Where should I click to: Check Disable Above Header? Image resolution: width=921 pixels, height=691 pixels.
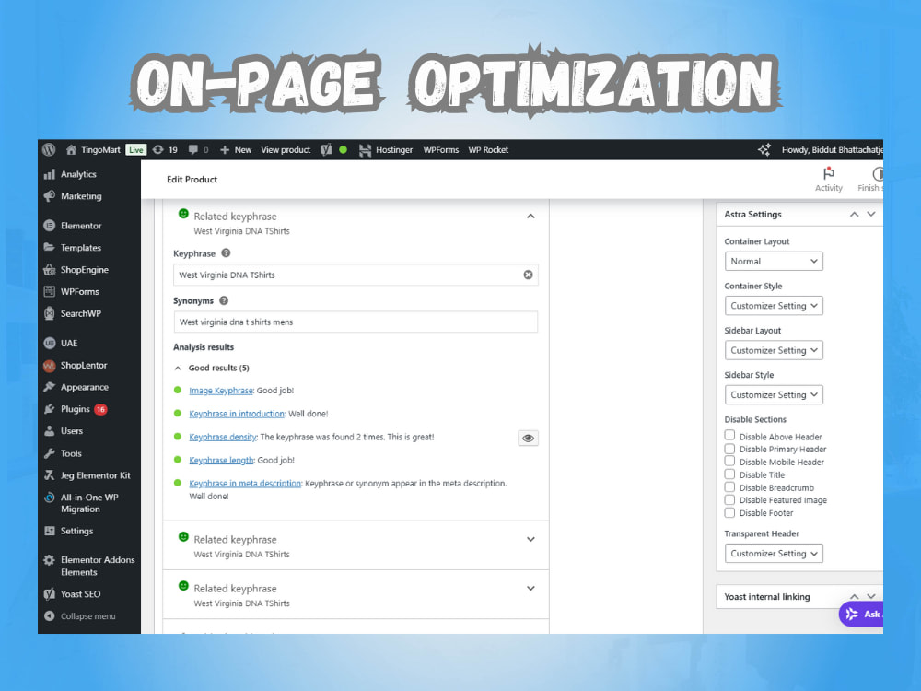pos(729,436)
